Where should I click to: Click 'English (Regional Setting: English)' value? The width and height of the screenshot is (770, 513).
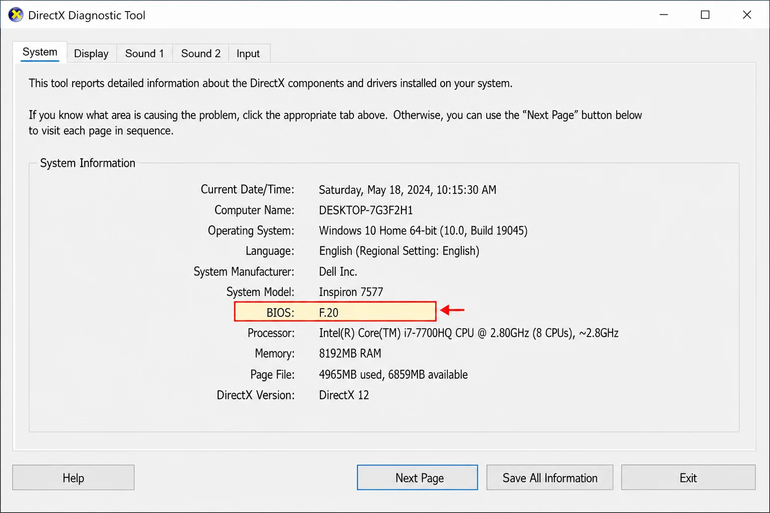[x=399, y=251]
